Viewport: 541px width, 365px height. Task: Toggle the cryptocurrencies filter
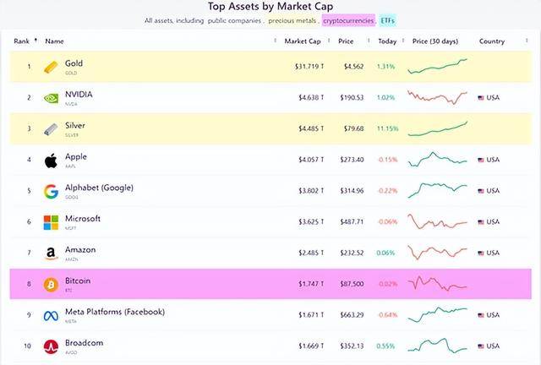tap(348, 19)
